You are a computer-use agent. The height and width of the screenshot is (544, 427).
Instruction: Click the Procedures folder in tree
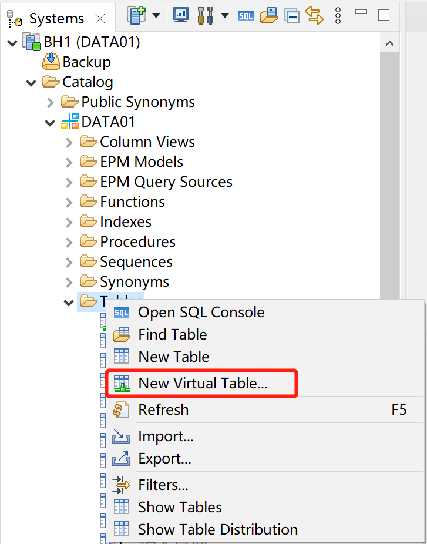137,242
